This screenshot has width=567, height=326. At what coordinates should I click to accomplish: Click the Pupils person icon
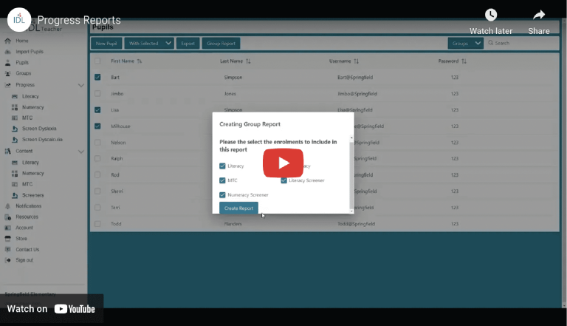tap(7, 63)
